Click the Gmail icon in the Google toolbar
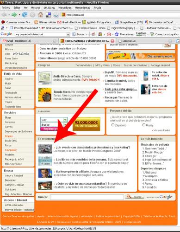The width and height of the screenshot is (180, 232). 109,34
